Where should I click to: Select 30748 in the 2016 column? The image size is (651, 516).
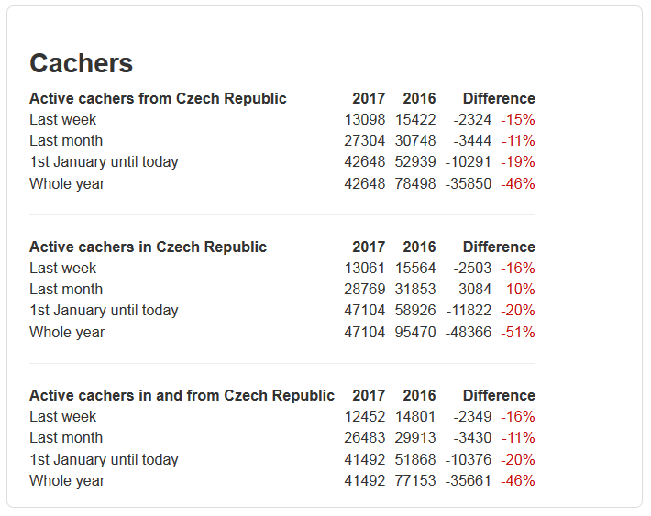pos(415,141)
